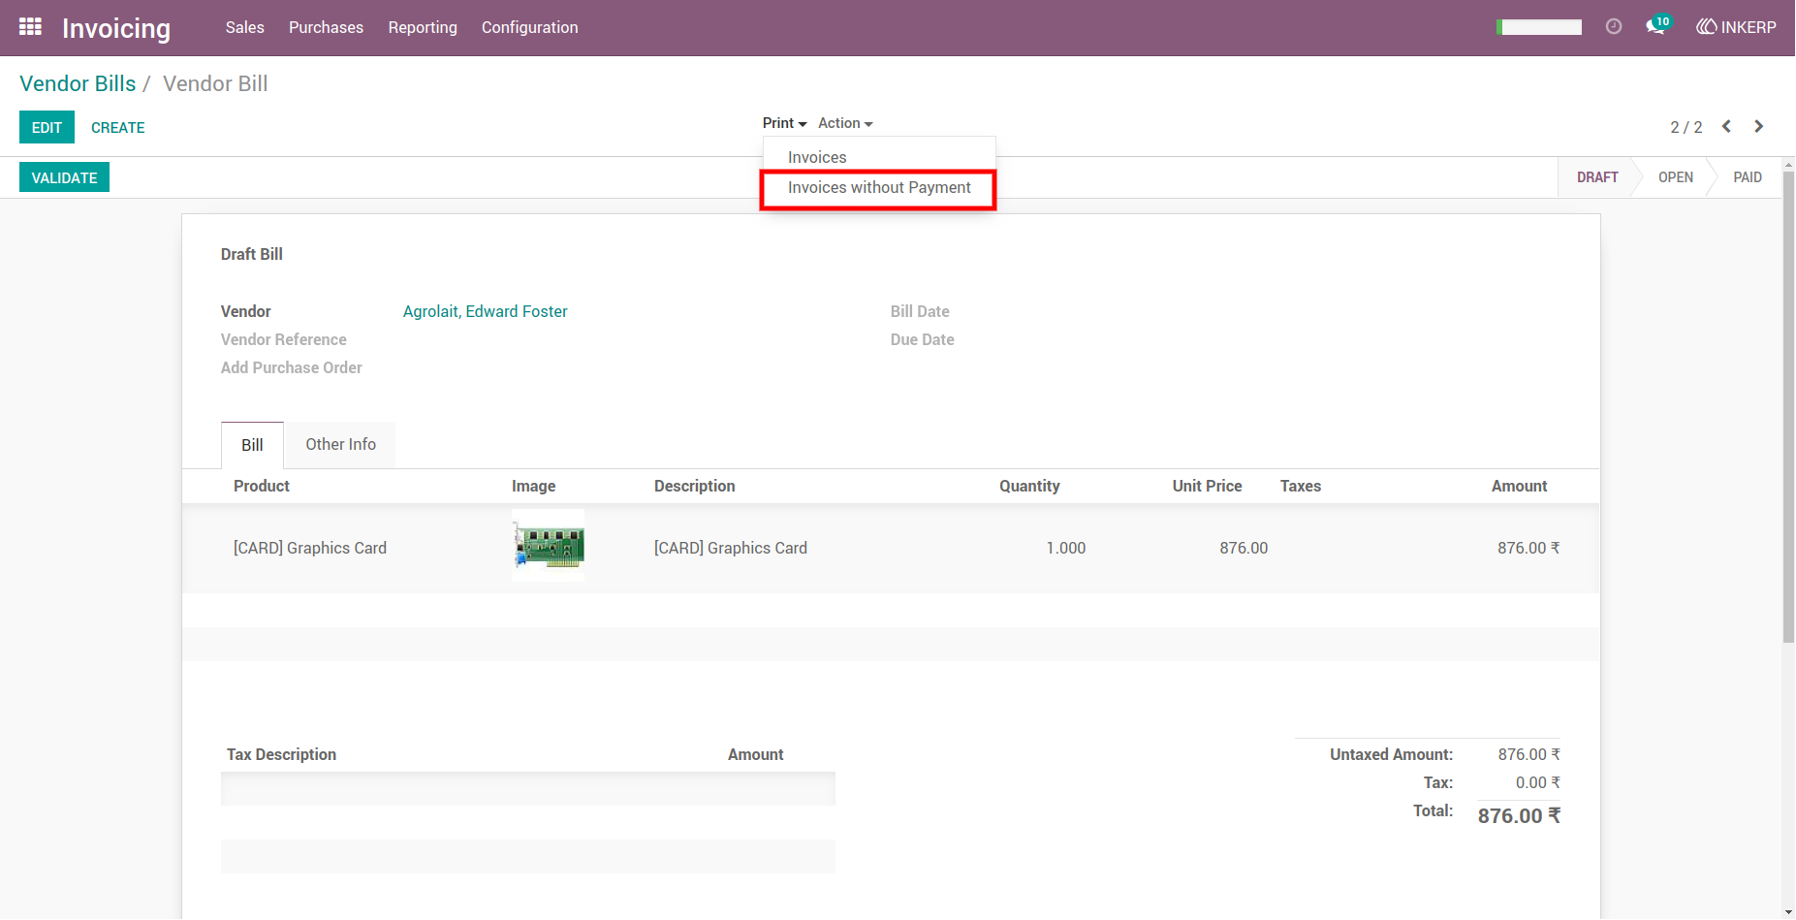Click the Untaxed Amount label
This screenshot has width=1796, height=920.
pyautogui.click(x=1391, y=754)
